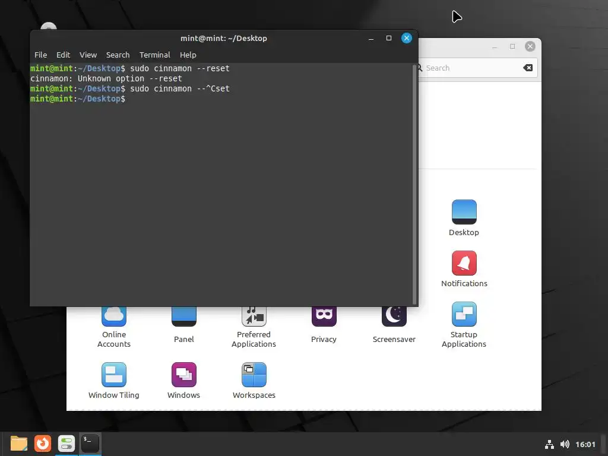
Task: Open the terminal View menu
Action: click(88, 55)
